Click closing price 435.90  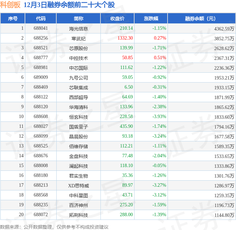126,127
